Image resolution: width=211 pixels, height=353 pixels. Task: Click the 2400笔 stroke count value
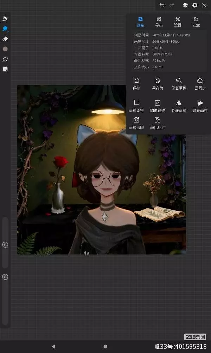coord(158,48)
